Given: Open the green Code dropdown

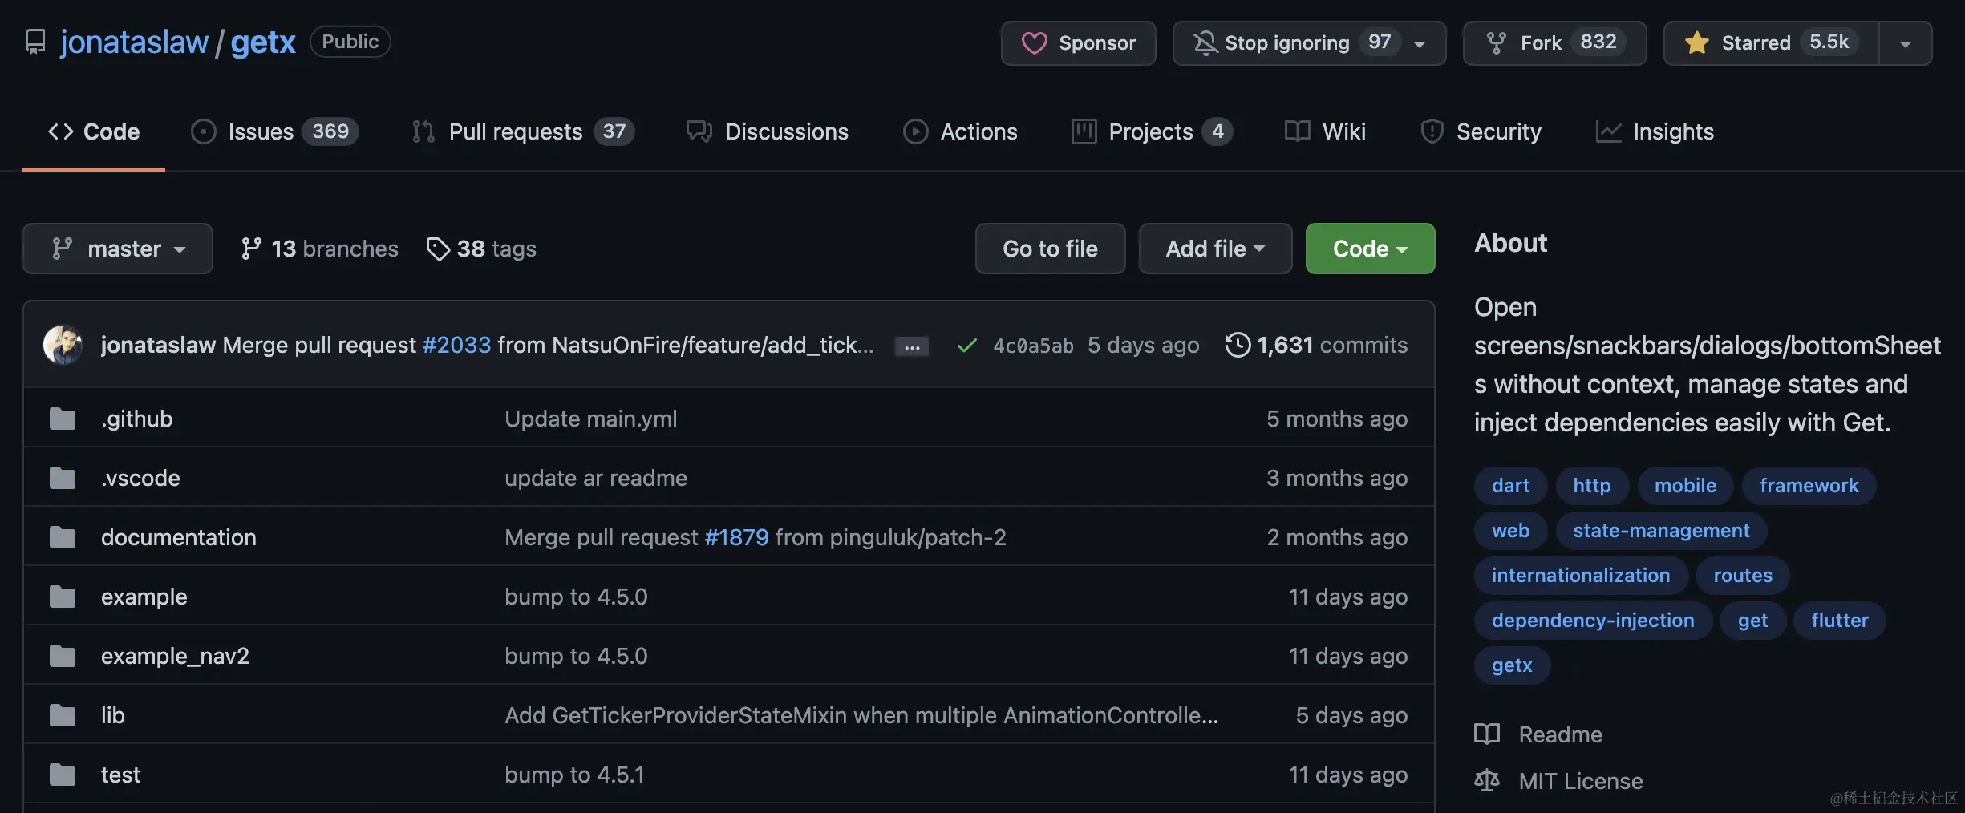Looking at the screenshot, I should pyautogui.click(x=1370, y=249).
